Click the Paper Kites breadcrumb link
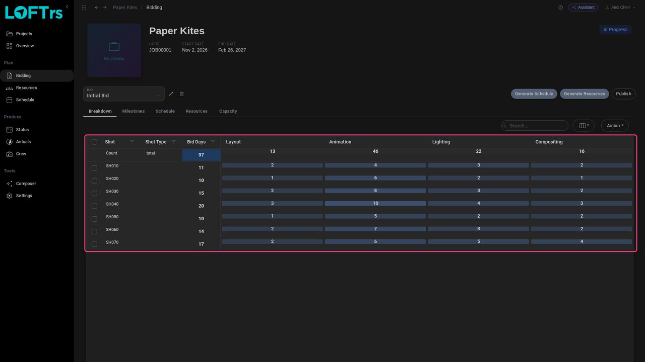 [x=125, y=8]
